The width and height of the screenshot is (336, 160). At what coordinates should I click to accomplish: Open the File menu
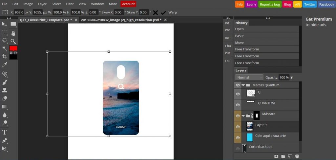5,4
